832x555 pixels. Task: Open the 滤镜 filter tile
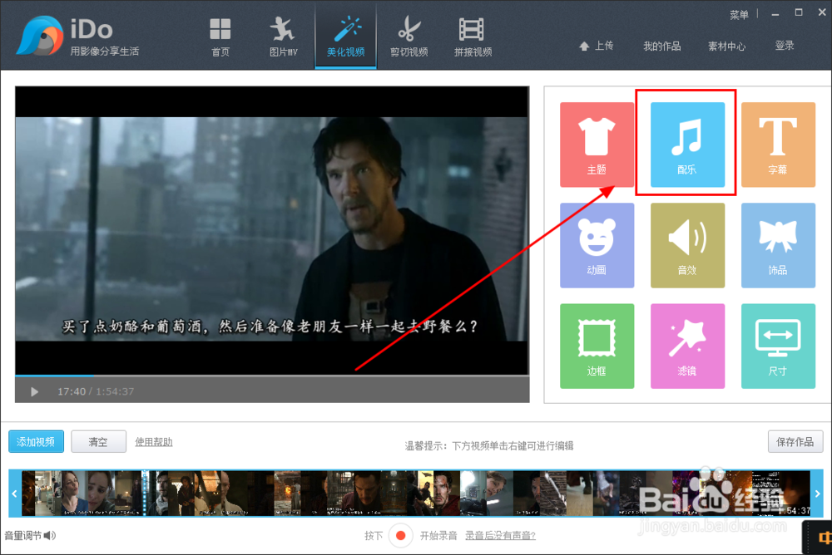click(687, 346)
